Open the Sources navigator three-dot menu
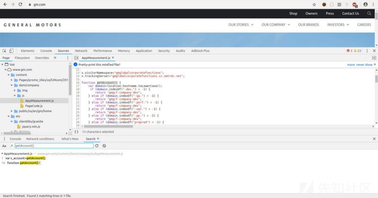This screenshot has width=378, height=198. (68, 58)
